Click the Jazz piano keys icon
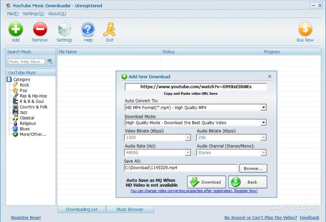 tap(15, 112)
